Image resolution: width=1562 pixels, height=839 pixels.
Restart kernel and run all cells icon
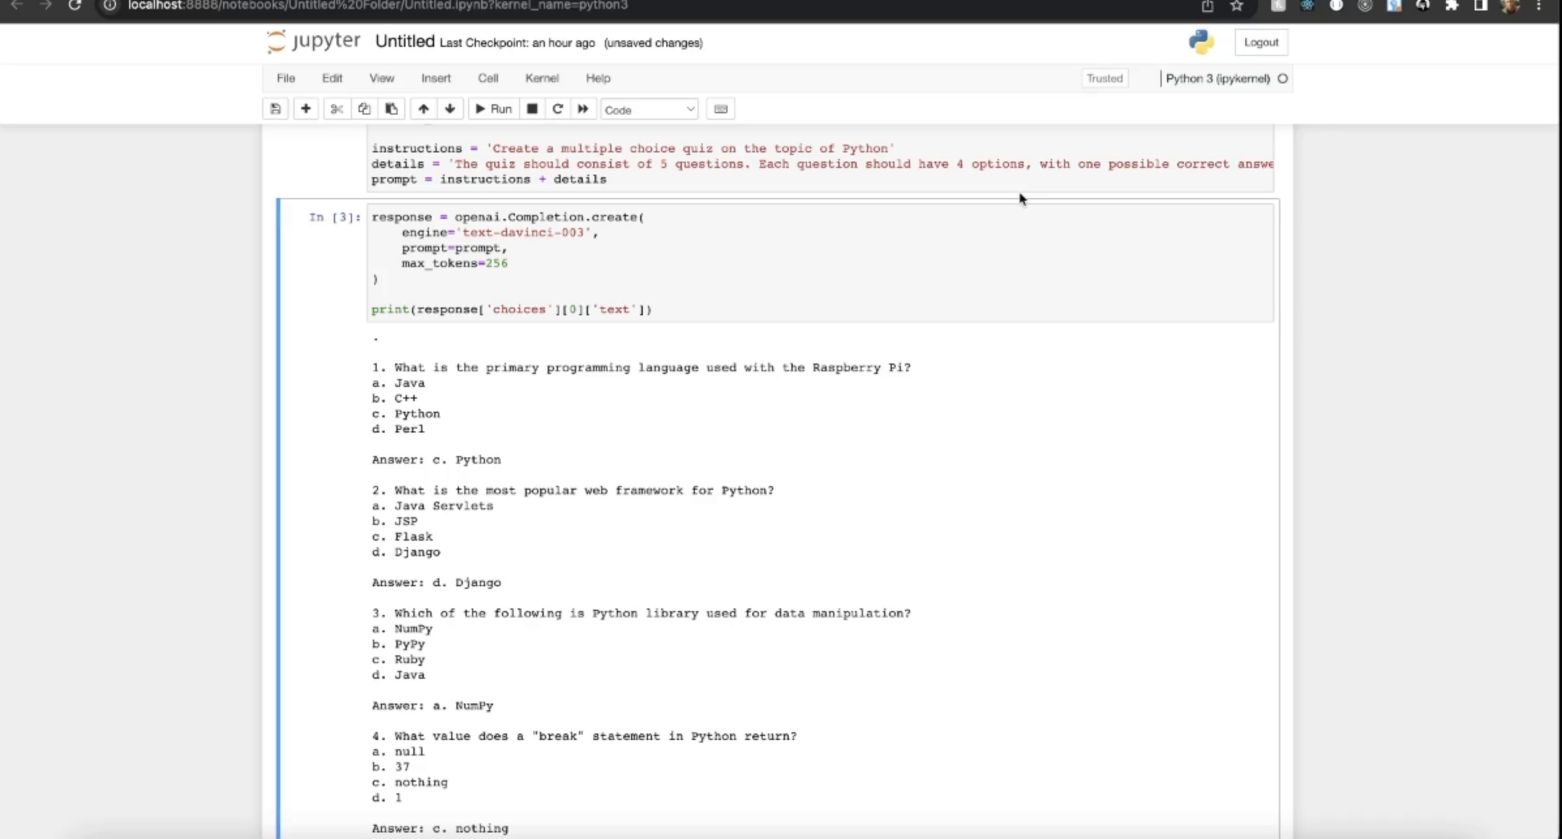[x=583, y=109]
